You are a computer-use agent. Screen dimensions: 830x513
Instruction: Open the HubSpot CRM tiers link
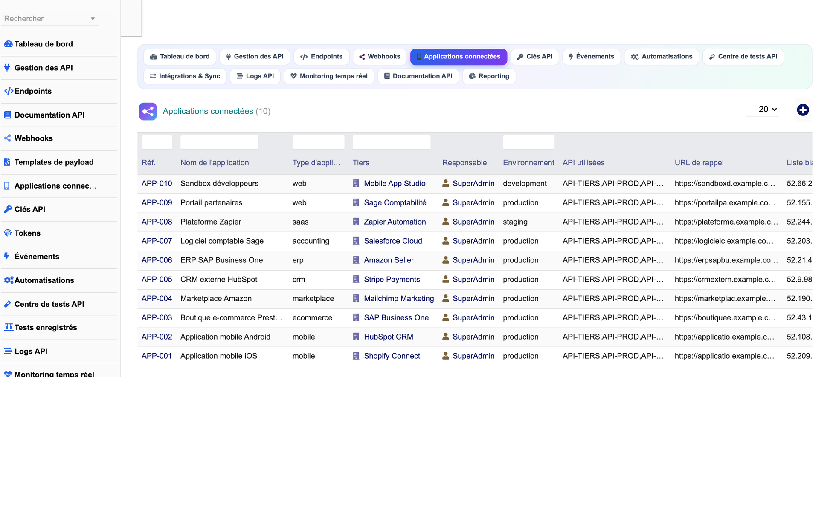pos(389,337)
